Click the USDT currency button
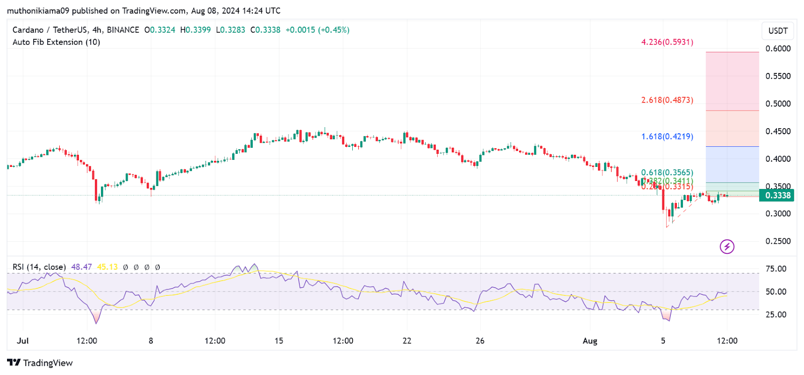The width and height of the screenshot is (804, 375). (778, 31)
